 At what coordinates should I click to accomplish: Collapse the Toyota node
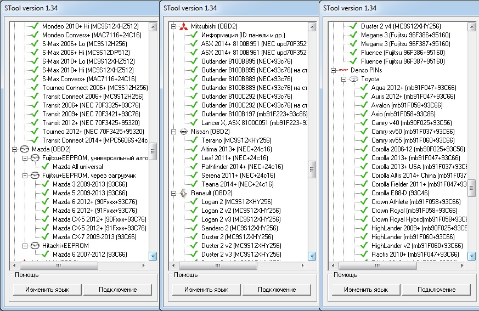pyautogui.click(x=343, y=79)
